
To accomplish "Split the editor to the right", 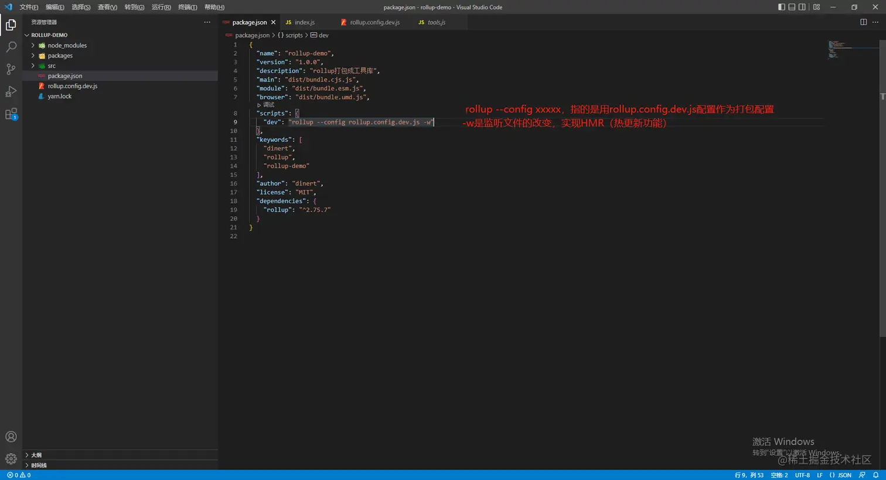I will coord(863,22).
